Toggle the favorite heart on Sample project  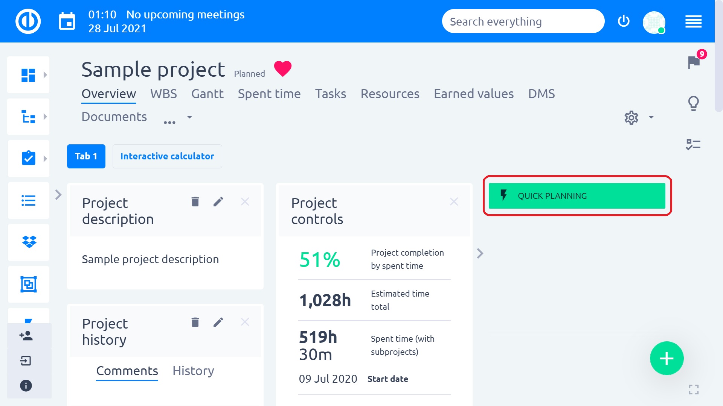(x=283, y=69)
